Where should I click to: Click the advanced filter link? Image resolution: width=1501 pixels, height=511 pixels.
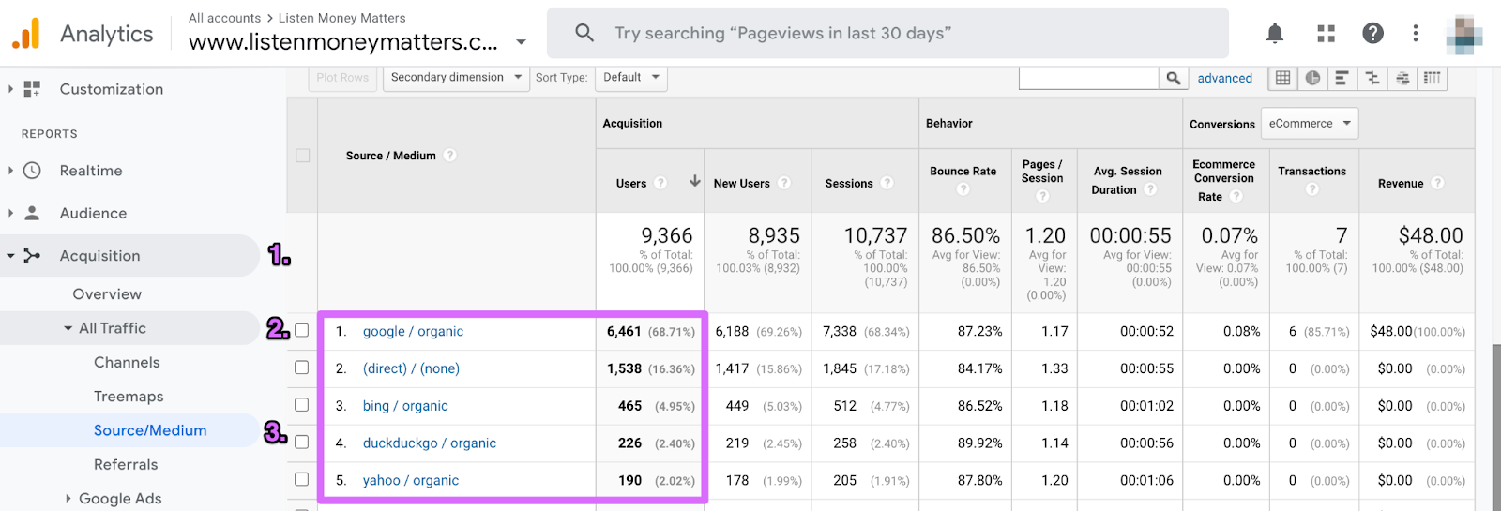(1224, 79)
